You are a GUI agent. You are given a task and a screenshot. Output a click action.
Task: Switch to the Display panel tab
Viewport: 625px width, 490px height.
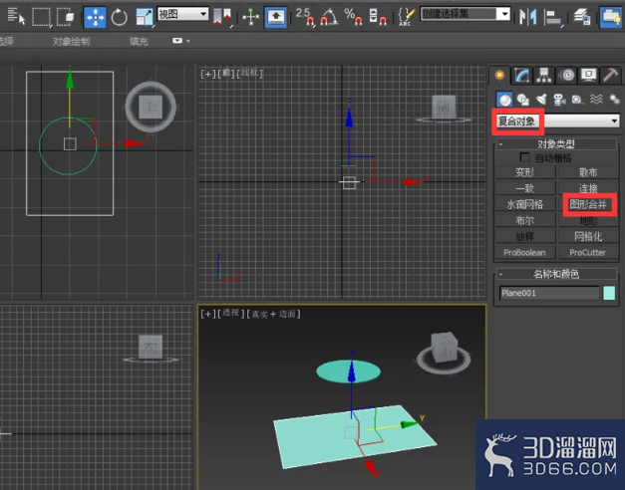589,75
